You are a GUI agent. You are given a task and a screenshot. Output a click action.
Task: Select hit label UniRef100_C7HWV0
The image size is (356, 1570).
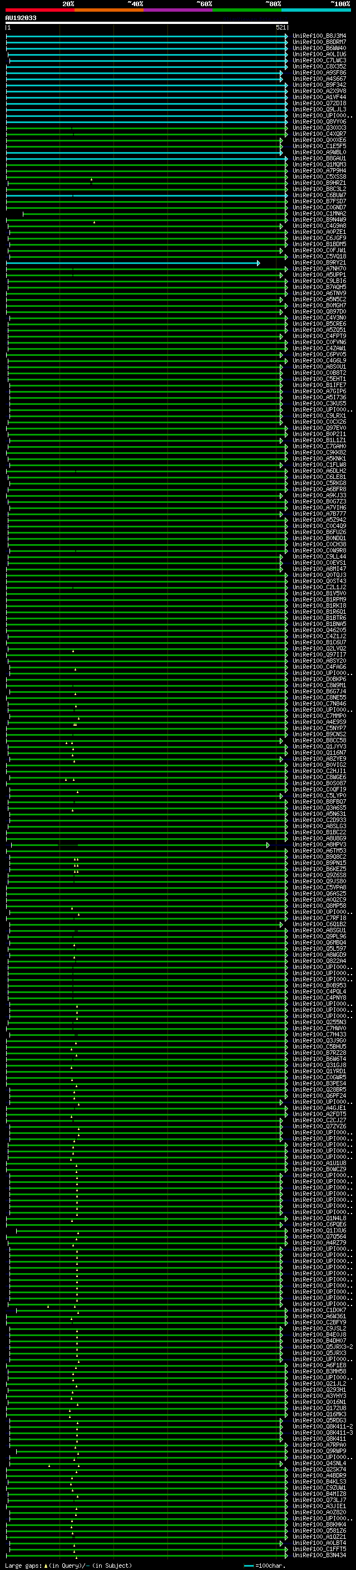point(319,1028)
